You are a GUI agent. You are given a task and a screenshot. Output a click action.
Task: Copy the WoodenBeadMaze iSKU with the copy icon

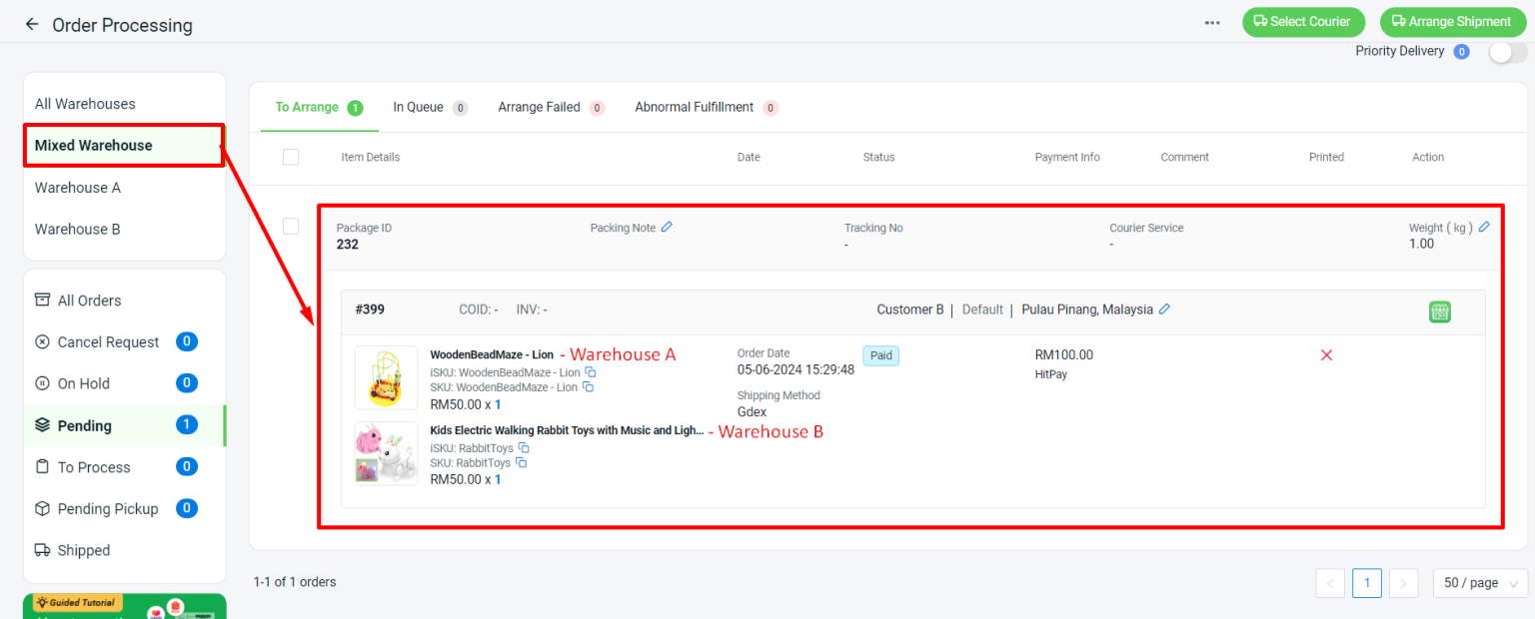coord(590,370)
